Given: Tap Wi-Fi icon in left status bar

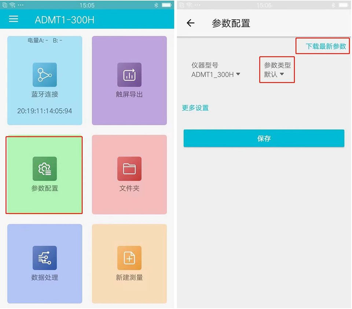Looking at the screenshot, I should (x=12, y=5).
